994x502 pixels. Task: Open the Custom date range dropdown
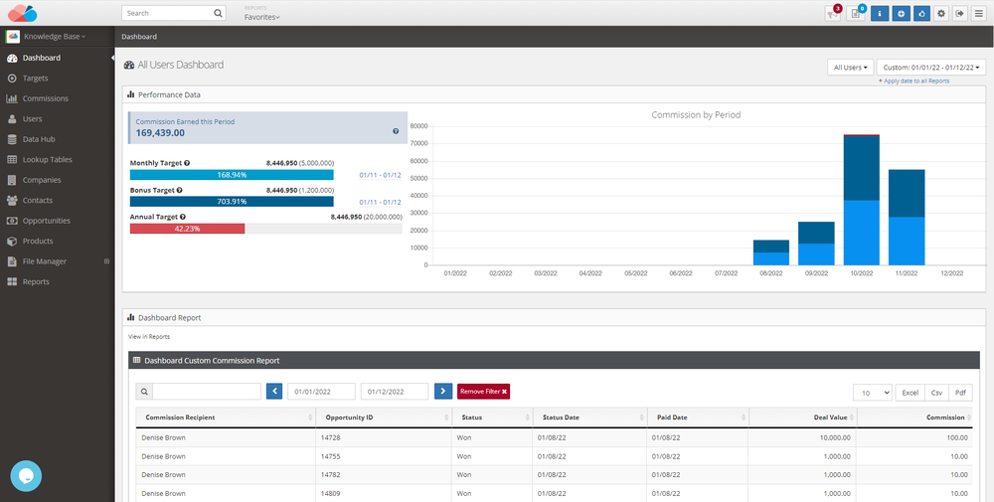pos(931,68)
